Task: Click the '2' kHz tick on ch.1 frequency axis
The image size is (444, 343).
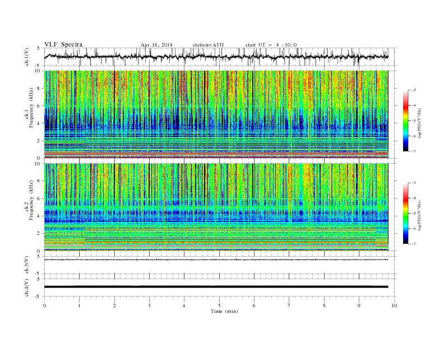Action: coord(39,141)
